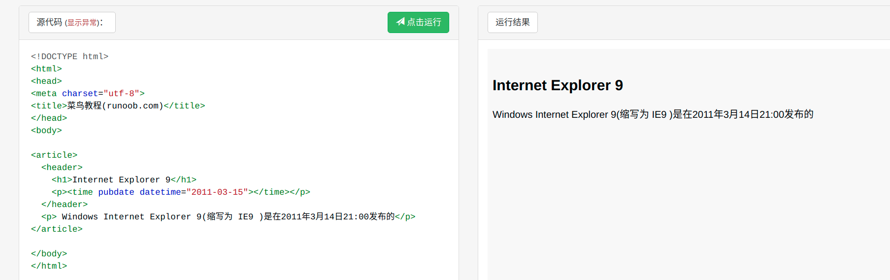The image size is (890, 280).
Task: Click the result paragraph about IE9 release
Action: 653,114
